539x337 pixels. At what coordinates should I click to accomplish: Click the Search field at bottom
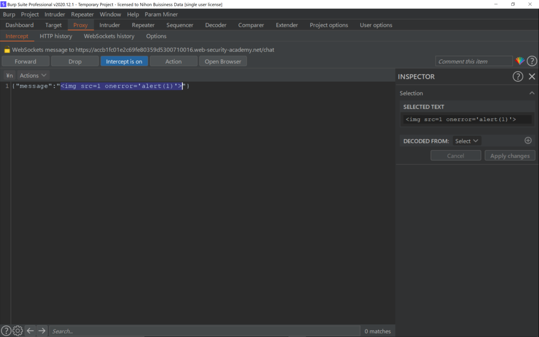(205, 331)
